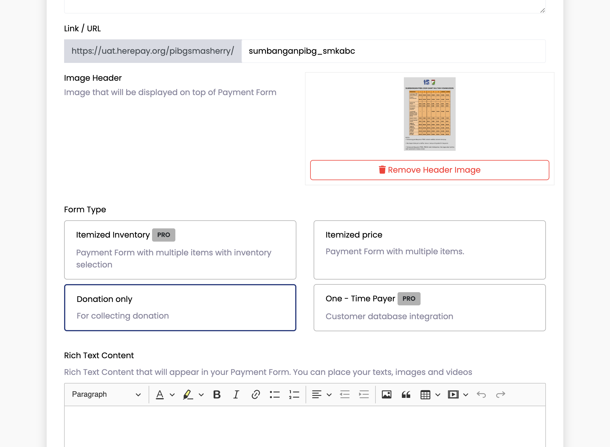
Task: Expand table options arrow
Action: coord(438,395)
